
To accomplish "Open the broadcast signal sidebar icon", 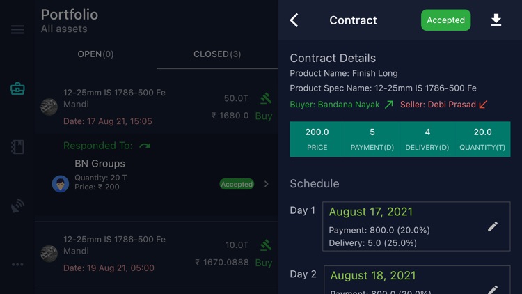I will pos(17,206).
